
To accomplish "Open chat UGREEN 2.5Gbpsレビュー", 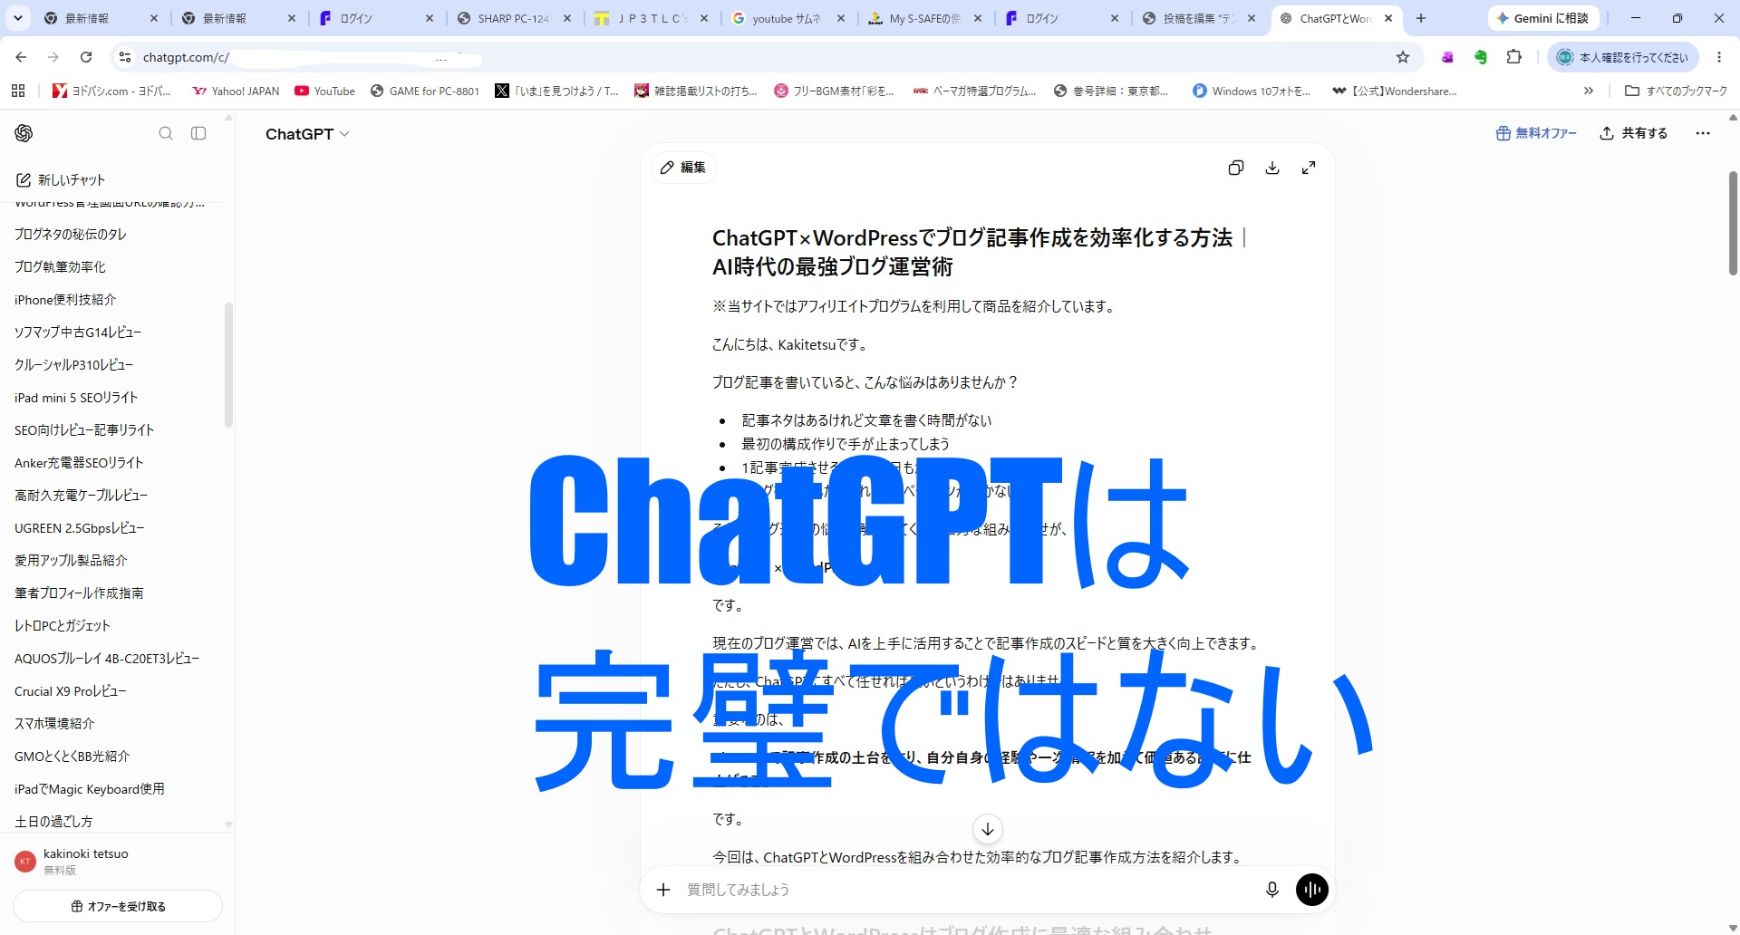I will tap(80, 527).
